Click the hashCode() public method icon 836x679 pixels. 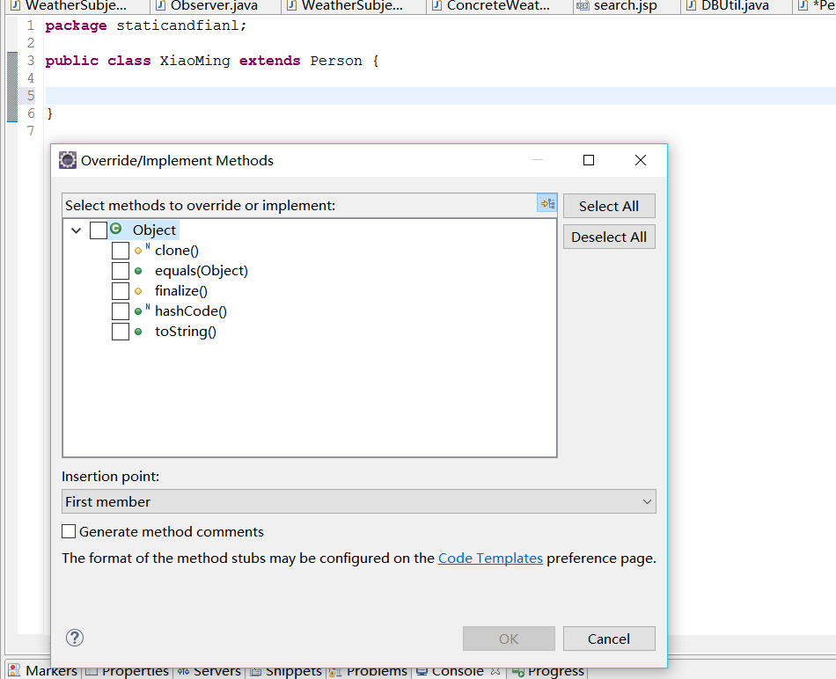pos(138,311)
